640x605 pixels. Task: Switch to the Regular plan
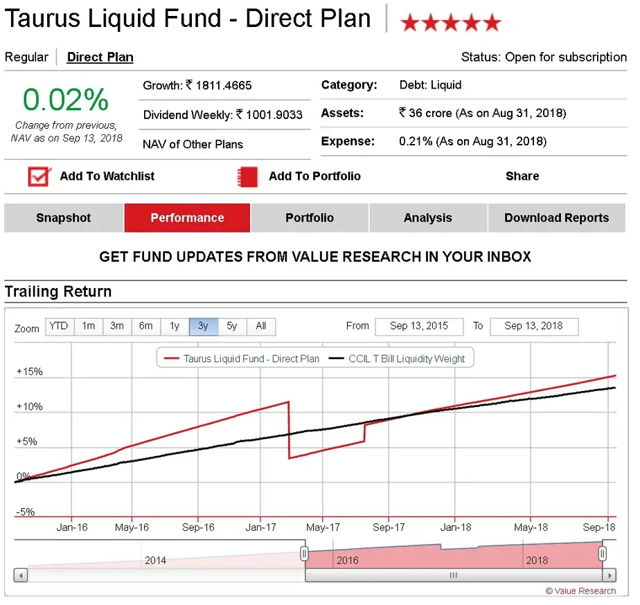tap(26, 57)
